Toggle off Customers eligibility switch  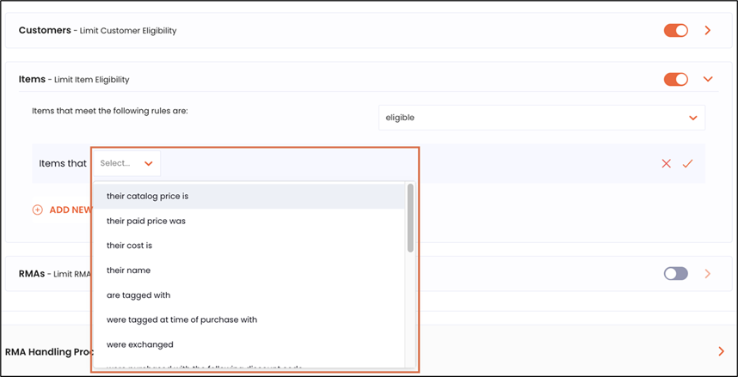click(x=676, y=31)
